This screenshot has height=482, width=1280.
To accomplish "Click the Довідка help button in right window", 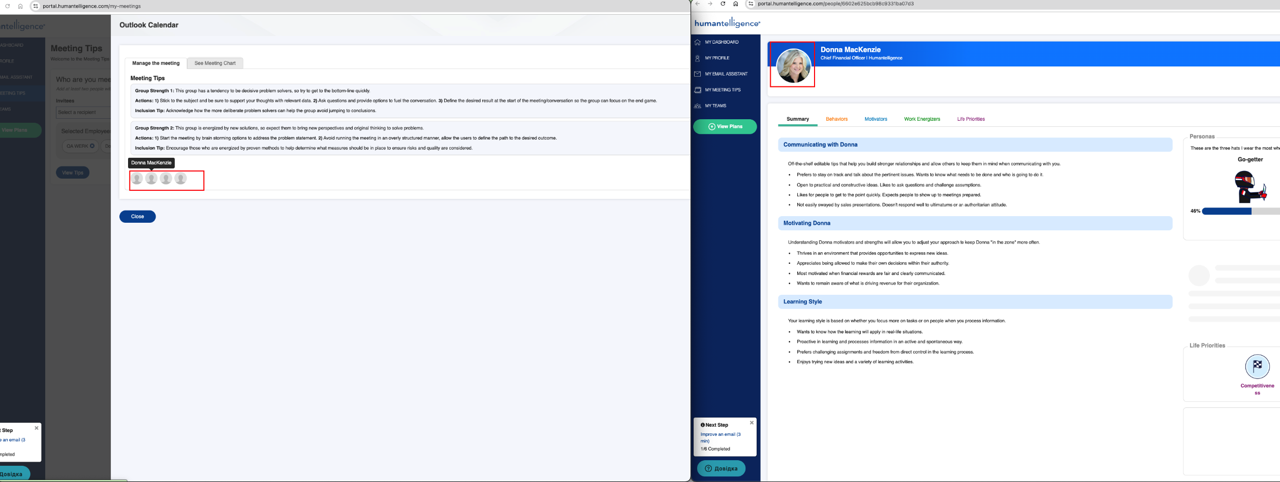I will coord(721,468).
